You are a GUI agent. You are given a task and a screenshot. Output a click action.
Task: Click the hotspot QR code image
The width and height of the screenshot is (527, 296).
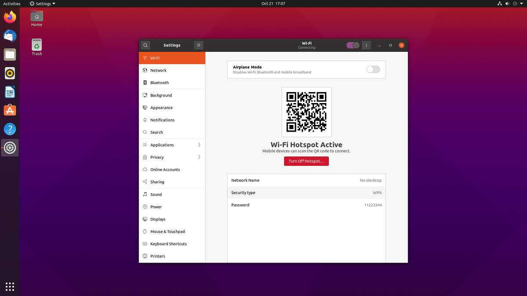click(x=307, y=112)
